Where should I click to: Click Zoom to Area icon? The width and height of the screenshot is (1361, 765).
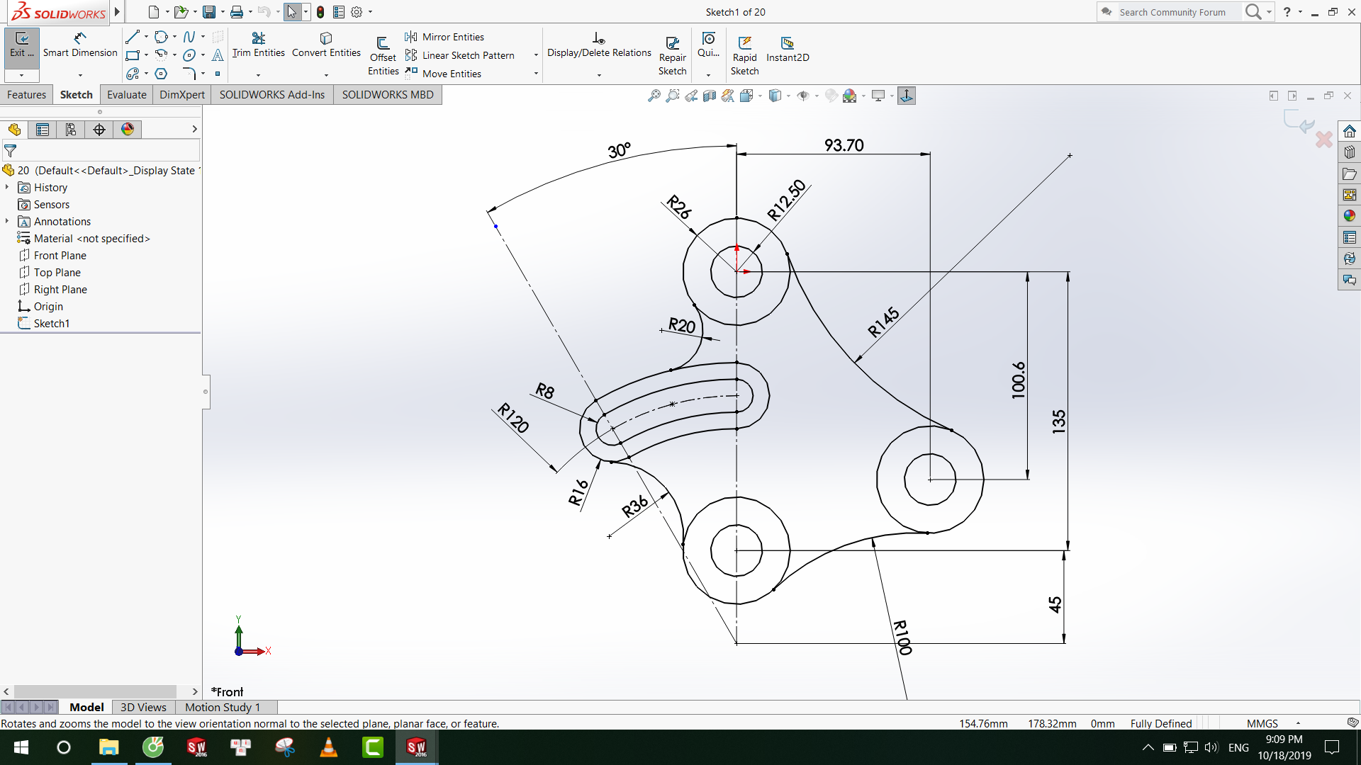pyautogui.click(x=672, y=96)
